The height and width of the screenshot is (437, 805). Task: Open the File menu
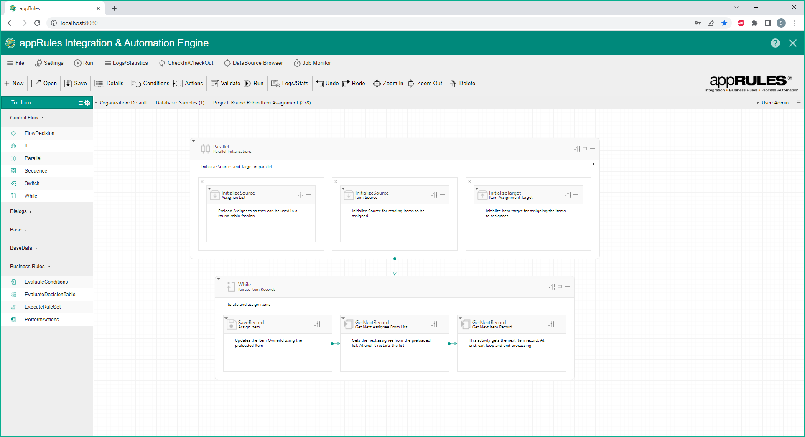16,63
